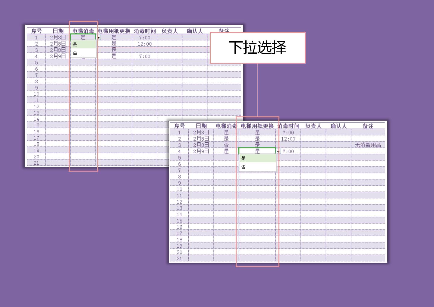Select the row 1 7:00 cell in the front sheet
434x307 pixels.
tap(288, 133)
